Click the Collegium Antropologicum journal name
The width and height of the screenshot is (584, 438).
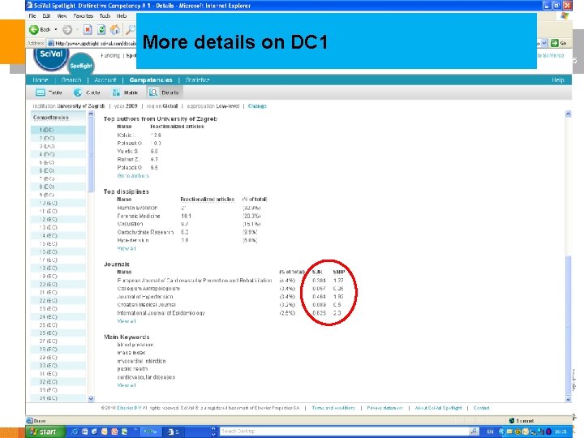[148, 288]
